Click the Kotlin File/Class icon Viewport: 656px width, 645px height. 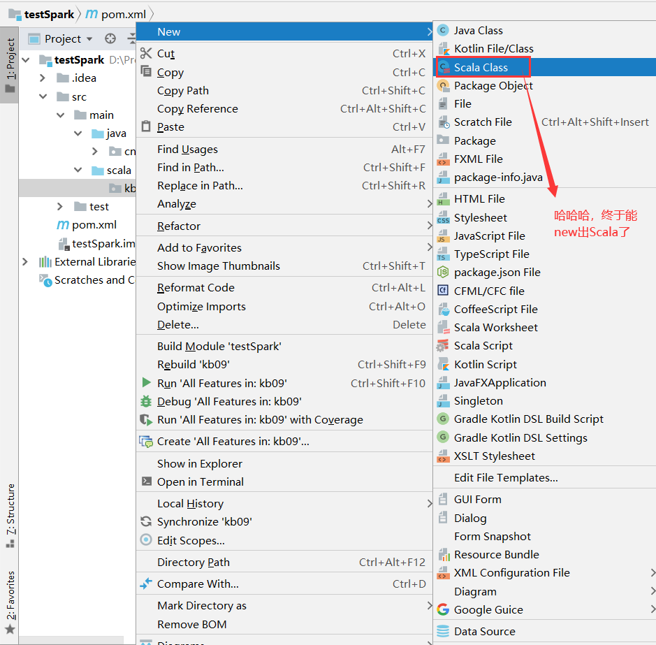(x=443, y=49)
